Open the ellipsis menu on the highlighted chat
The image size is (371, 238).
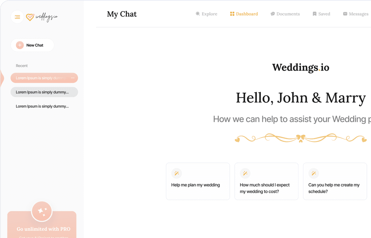click(72, 78)
